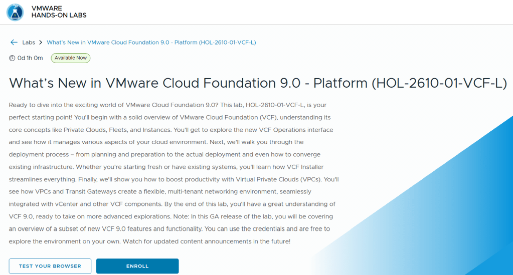Screen dimensions: 513x275
Task: Click the VMWARE HANDS-ON LABS header text
Action: click(59, 12)
